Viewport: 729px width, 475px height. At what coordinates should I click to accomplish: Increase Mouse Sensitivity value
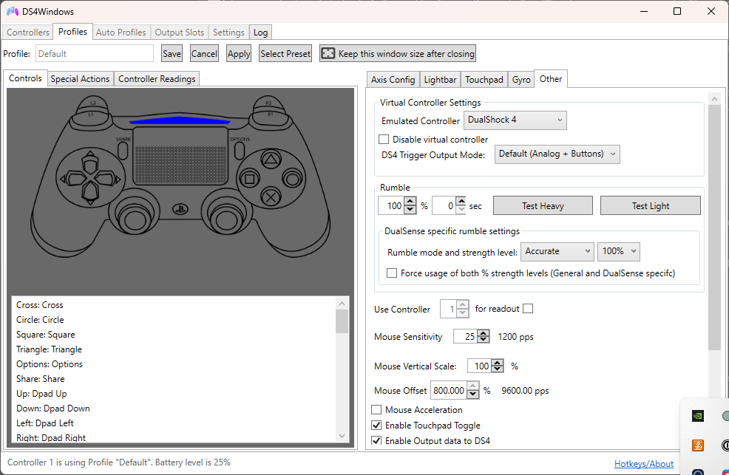coord(484,332)
